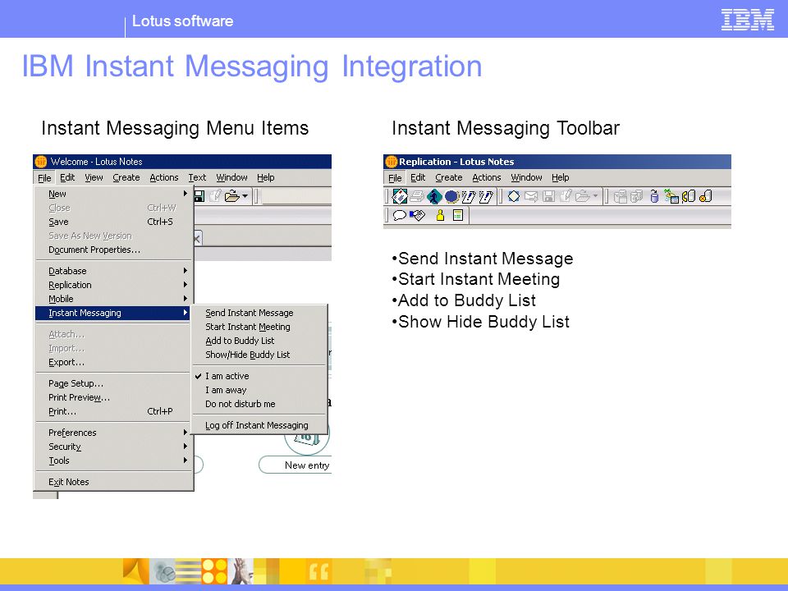Screen dimensions: 788x591
Task: Open the Window menu in Replication window
Action: (526, 177)
